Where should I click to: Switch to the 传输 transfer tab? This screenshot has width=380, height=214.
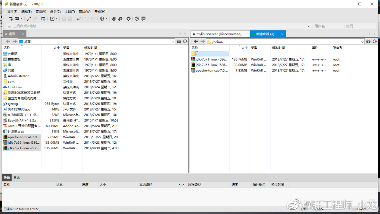click(7, 178)
